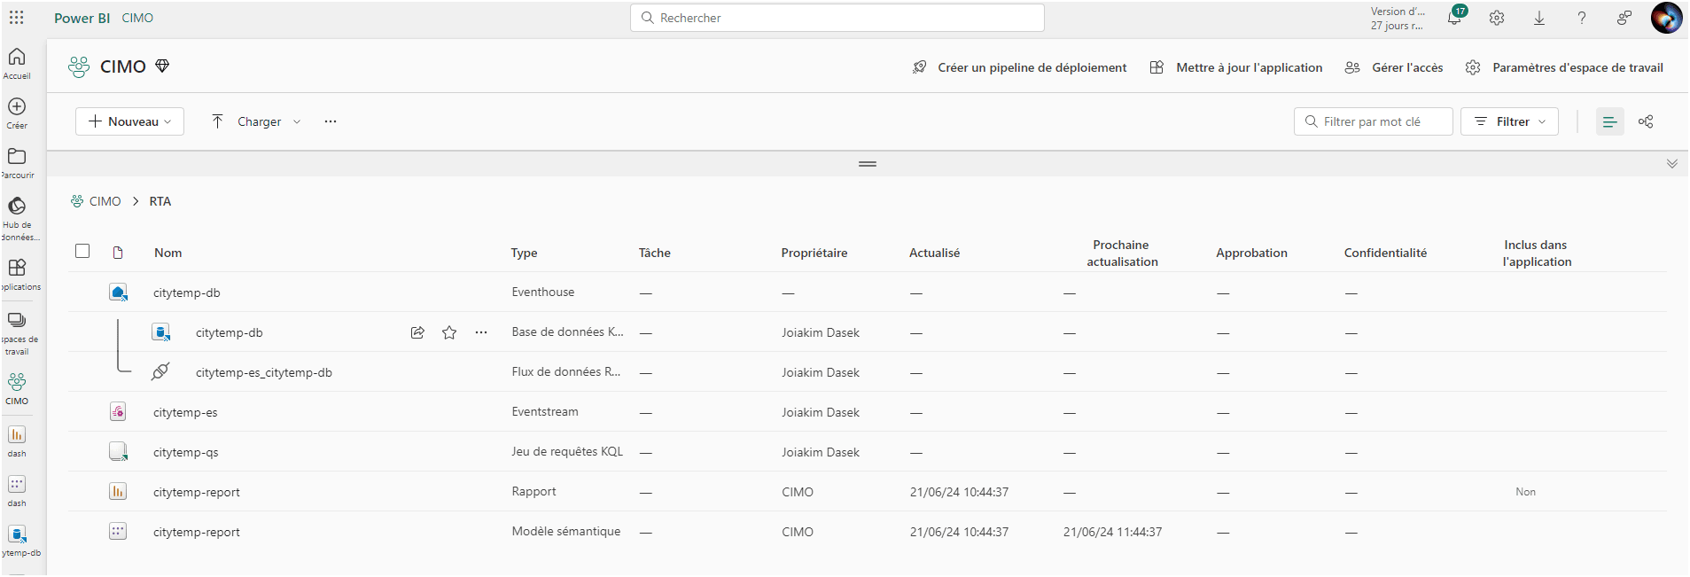The width and height of the screenshot is (1690, 577).
Task: Share the citytemp-db KQL database
Action: (x=417, y=332)
